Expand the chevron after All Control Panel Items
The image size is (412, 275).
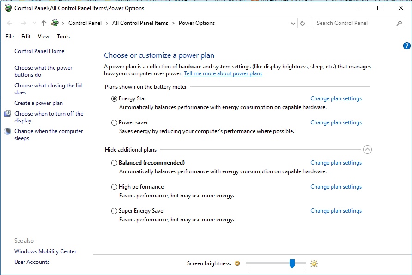173,23
